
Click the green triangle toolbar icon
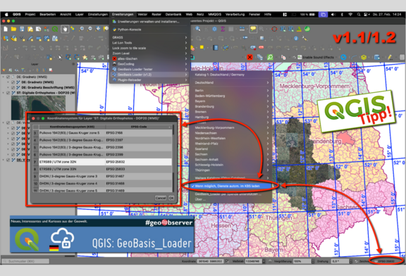[299, 30]
